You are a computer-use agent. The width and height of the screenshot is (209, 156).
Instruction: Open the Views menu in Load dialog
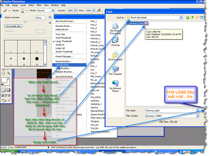point(202,17)
